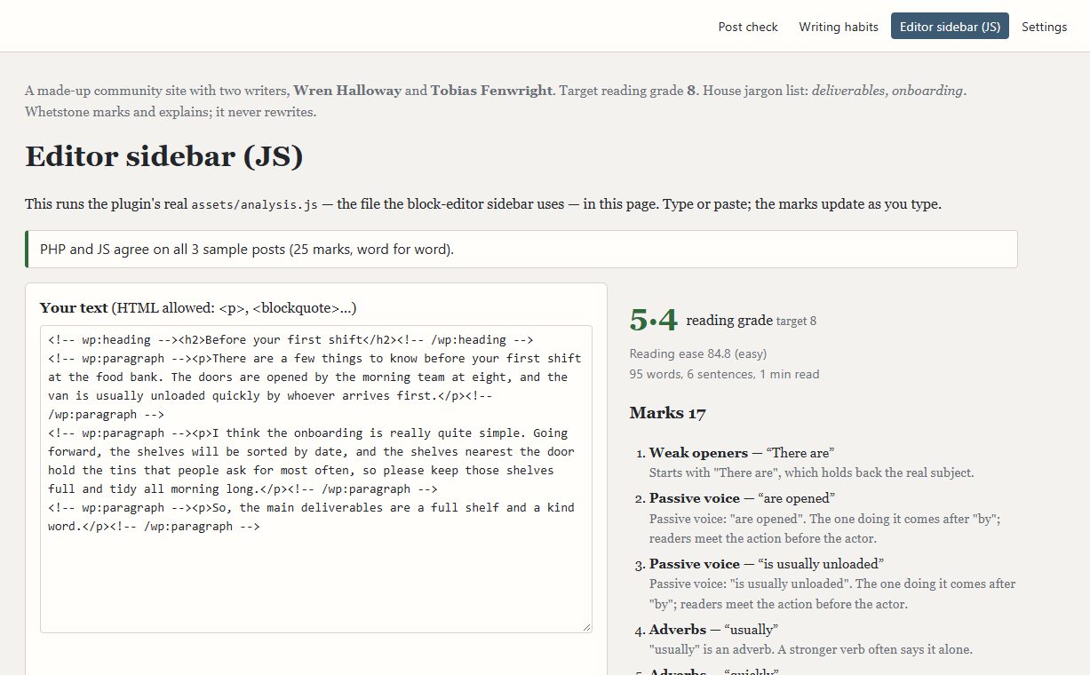
Task: Click the "95 words, 6 sentences" stats line
Action: pyautogui.click(x=724, y=375)
